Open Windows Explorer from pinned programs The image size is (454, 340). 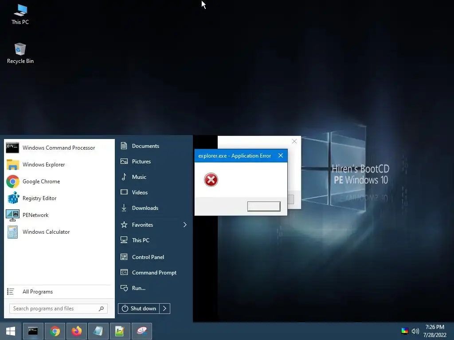pos(59,165)
